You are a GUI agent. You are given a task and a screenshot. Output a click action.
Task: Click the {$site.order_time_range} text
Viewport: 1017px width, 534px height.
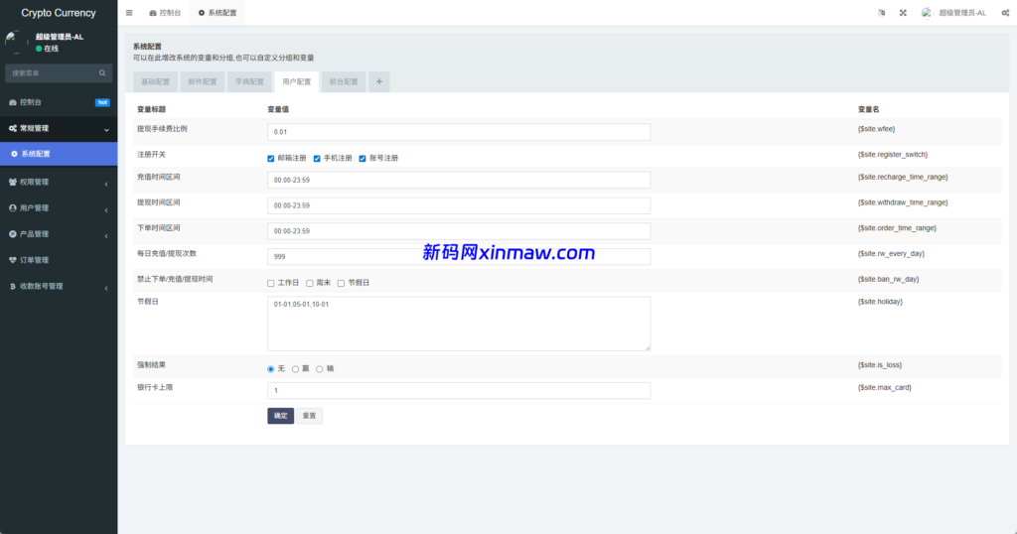[x=897, y=228]
